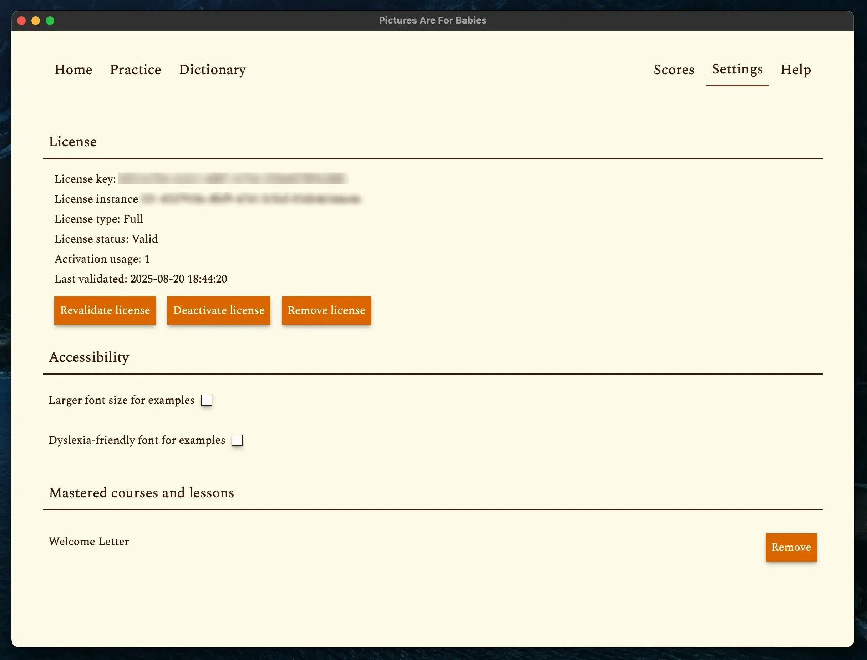The image size is (867, 660).
Task: Open the Dictionary tab
Action: 213,70
